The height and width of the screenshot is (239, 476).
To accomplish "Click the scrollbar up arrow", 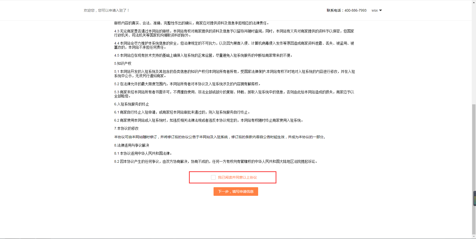I will [x=474, y=2].
